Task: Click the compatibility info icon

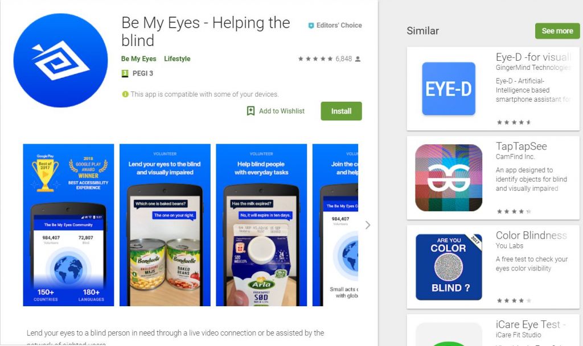Action: click(125, 94)
